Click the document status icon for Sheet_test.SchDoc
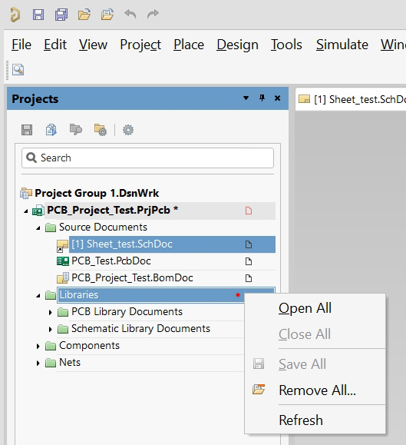The height and width of the screenshot is (445, 406). [x=249, y=244]
